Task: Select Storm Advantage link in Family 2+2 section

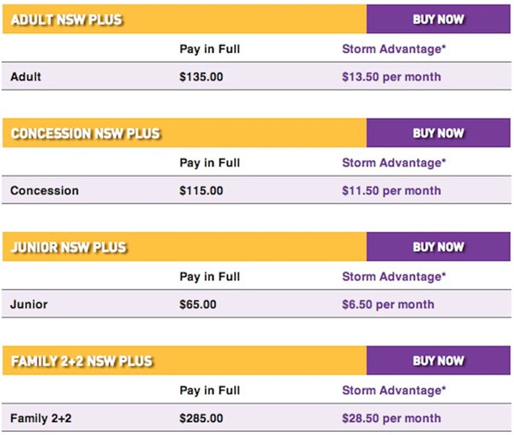Action: pos(393,391)
